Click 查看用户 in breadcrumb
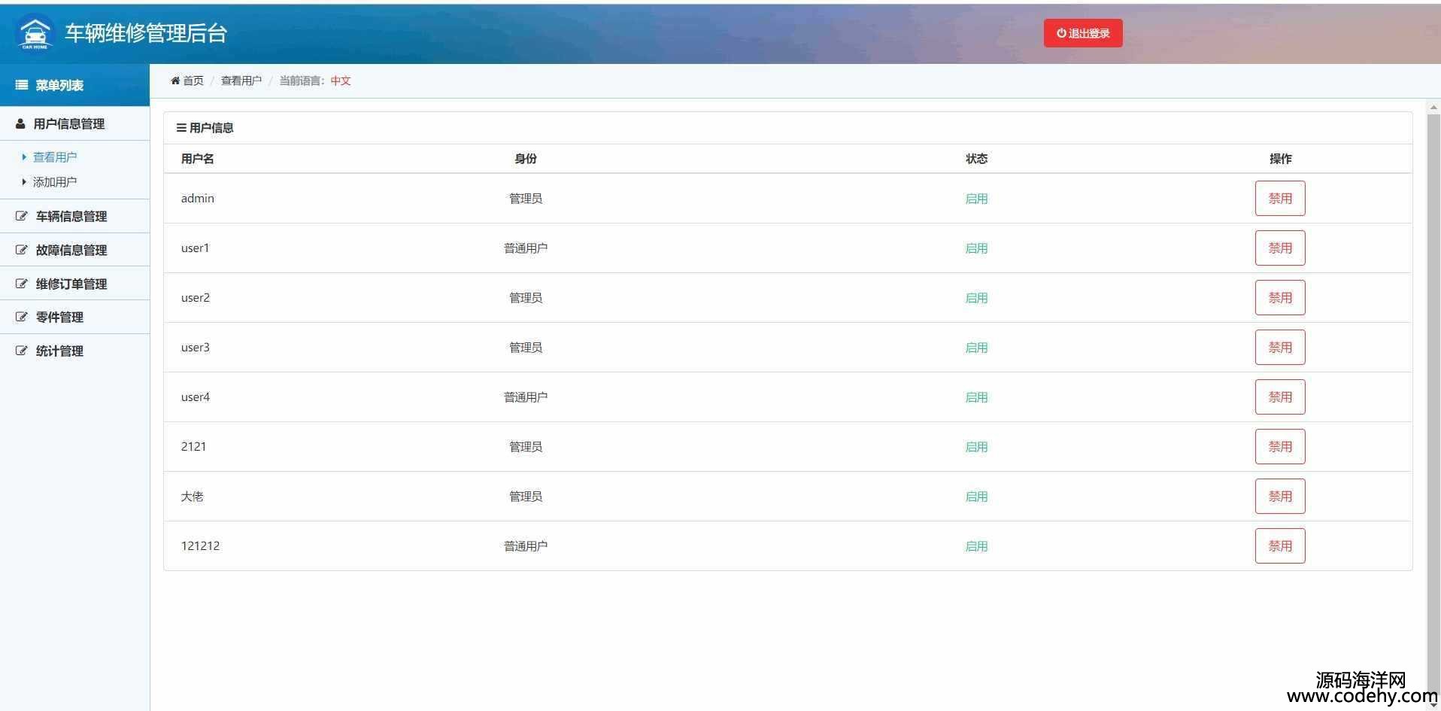 click(241, 81)
